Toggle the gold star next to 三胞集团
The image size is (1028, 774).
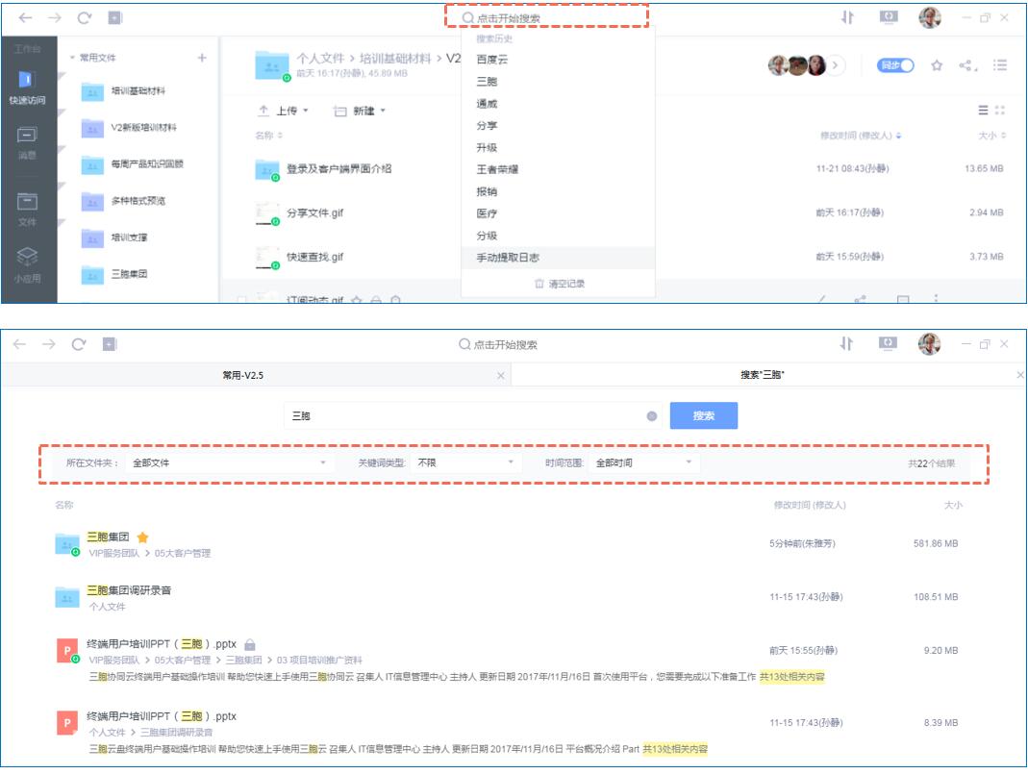[143, 537]
